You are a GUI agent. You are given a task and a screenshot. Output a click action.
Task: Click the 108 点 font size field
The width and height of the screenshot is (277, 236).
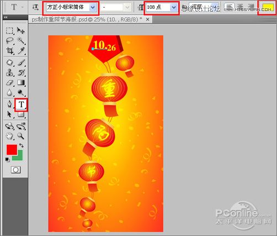(158, 8)
